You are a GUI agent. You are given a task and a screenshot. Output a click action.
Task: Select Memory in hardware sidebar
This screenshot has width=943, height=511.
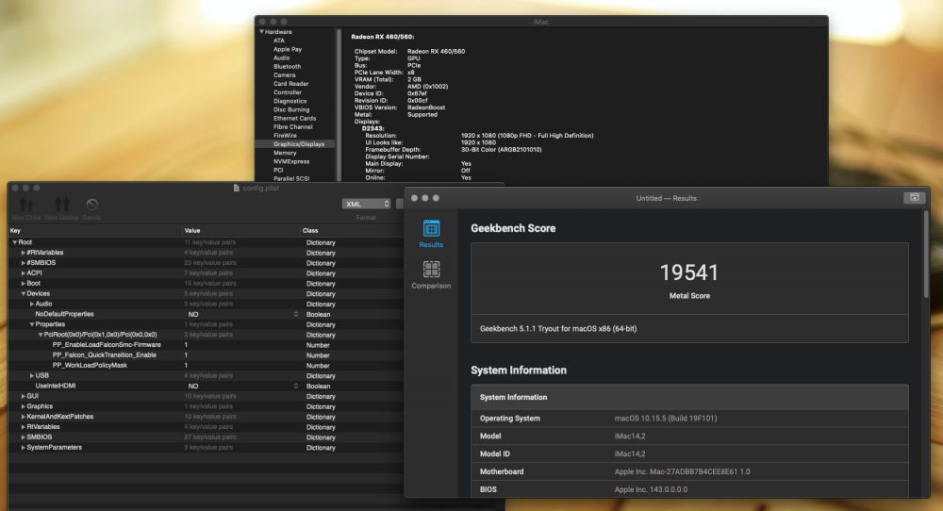285,153
